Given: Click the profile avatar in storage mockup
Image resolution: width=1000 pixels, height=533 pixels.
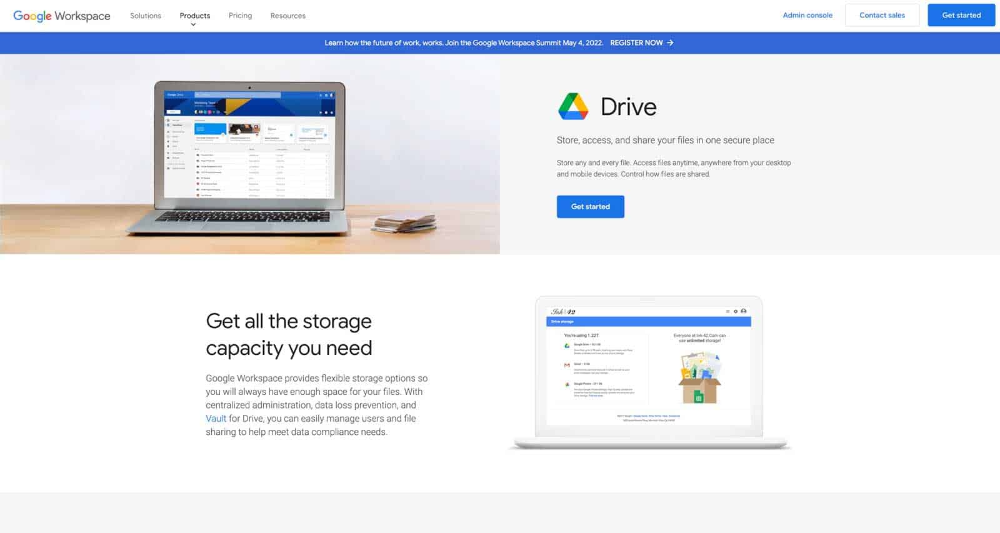Looking at the screenshot, I should (x=743, y=311).
